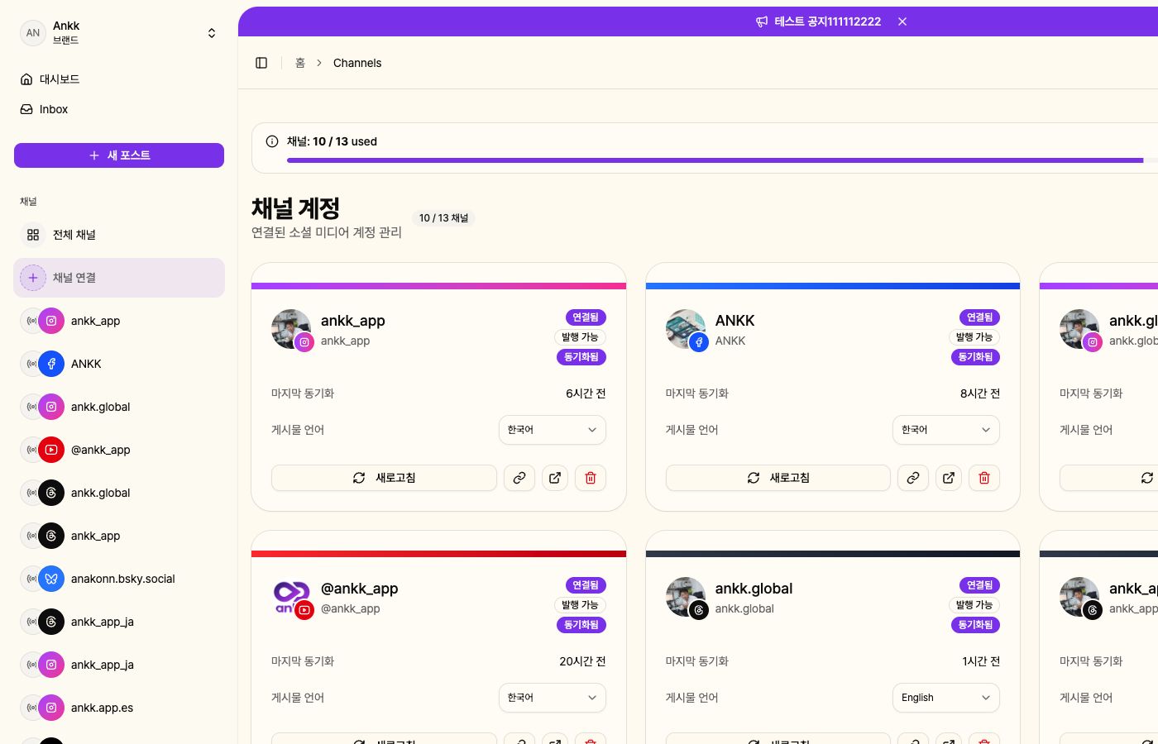Image resolution: width=1158 pixels, height=744 pixels.
Task: Select 채널 연결 in the sidebar
Action: (119, 278)
